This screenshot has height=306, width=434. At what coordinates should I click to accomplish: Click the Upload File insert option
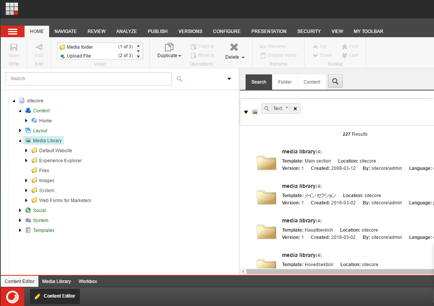pos(79,56)
